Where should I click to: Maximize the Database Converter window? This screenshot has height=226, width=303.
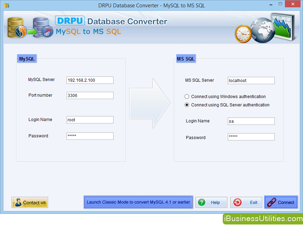280,4
